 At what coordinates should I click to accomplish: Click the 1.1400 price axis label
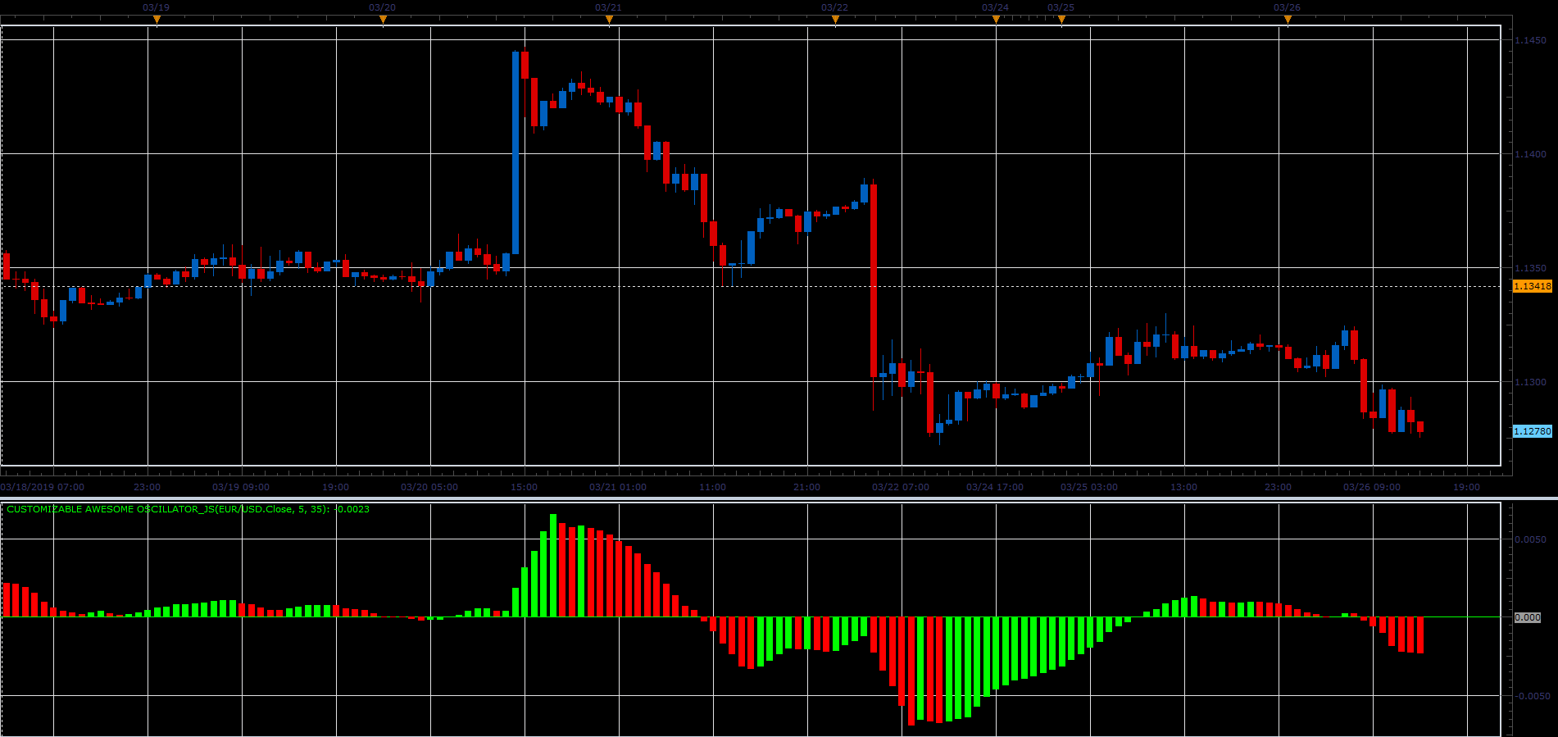point(1530,154)
